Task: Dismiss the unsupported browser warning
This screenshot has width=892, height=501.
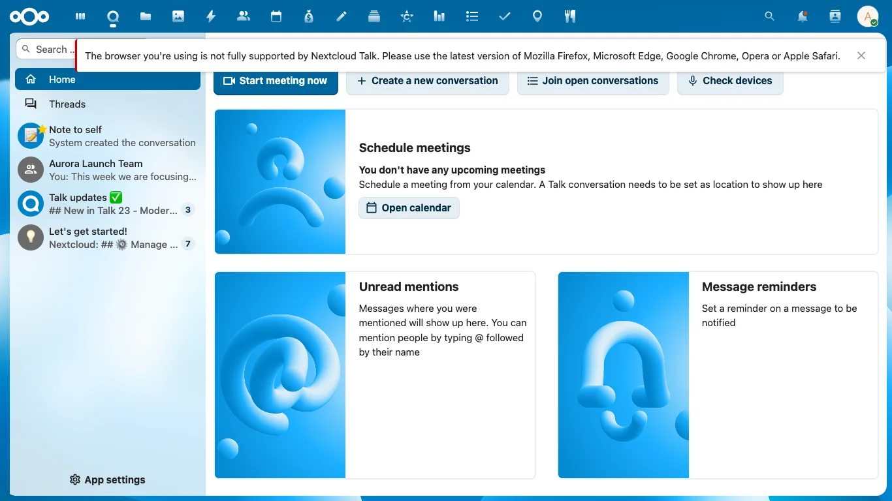Action: click(x=861, y=55)
